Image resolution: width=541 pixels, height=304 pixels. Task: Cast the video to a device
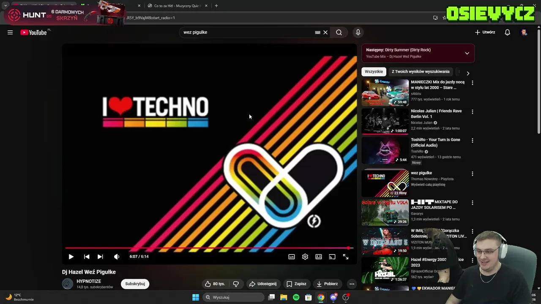[332, 256]
